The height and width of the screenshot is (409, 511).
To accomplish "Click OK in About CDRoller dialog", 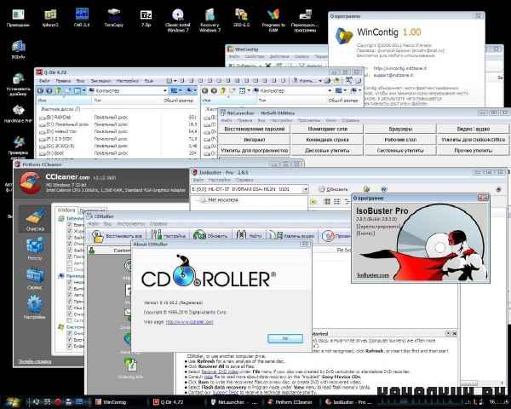I will tap(285, 338).
